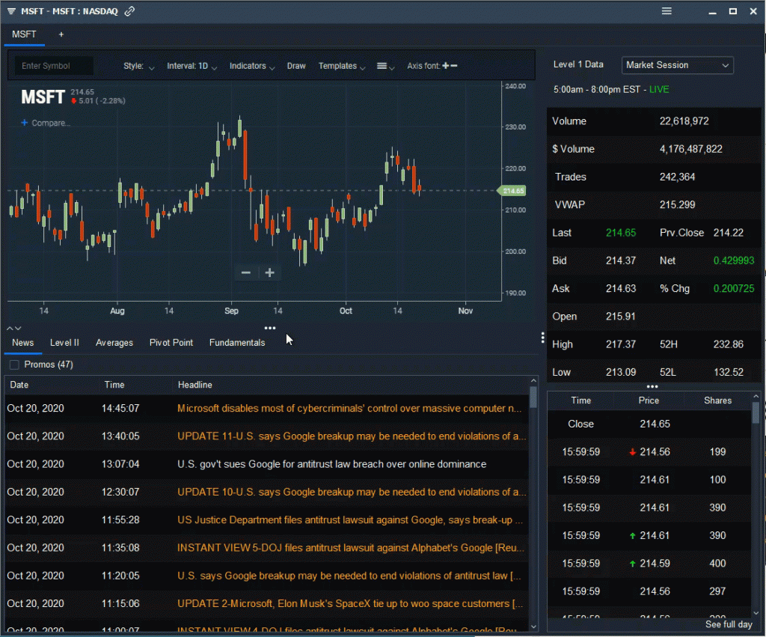Open the Indicators dropdown
Screen dimensions: 766x637
[x=251, y=66]
